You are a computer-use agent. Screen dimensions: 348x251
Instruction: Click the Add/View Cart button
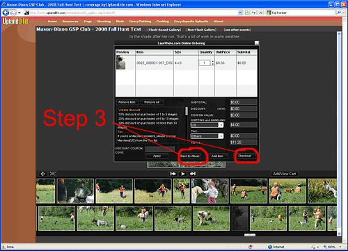click(x=285, y=174)
